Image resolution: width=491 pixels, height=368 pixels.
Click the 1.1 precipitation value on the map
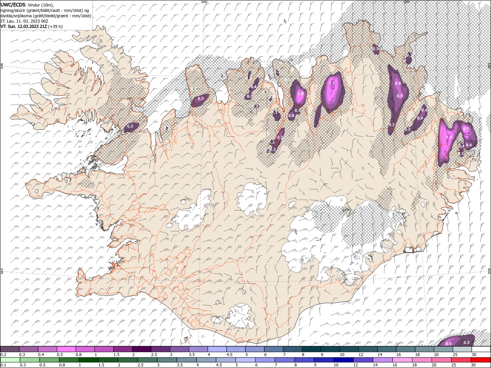[332, 84]
